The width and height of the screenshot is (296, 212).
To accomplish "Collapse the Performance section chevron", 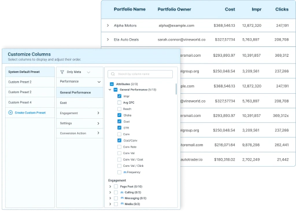I will [x=99, y=82].
